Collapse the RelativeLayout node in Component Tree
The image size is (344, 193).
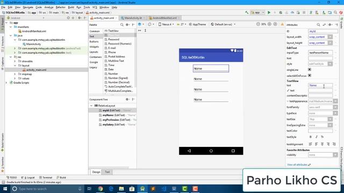pyautogui.click(x=91, y=106)
